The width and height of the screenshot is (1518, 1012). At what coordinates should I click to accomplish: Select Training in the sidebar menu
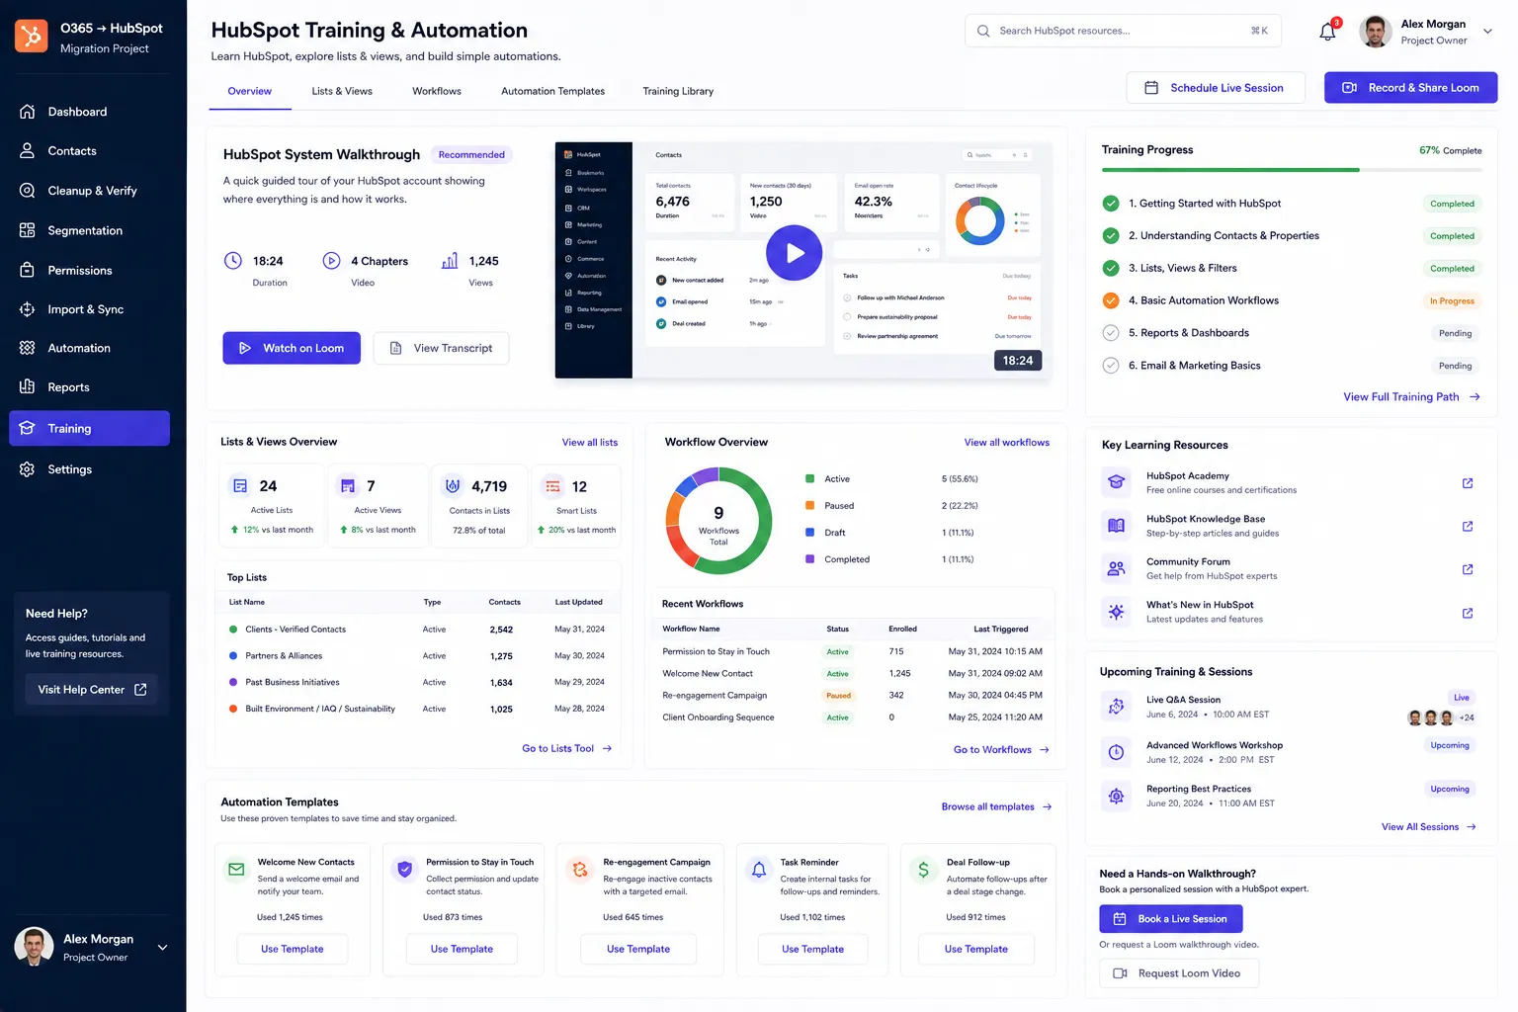pyautogui.click(x=89, y=428)
